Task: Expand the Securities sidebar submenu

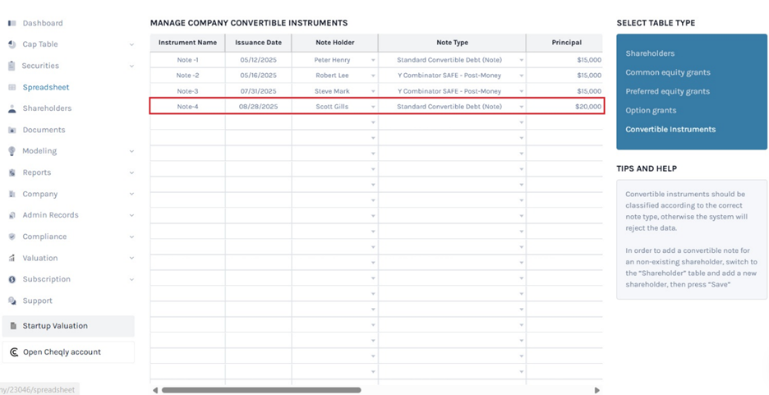Action: [131, 66]
